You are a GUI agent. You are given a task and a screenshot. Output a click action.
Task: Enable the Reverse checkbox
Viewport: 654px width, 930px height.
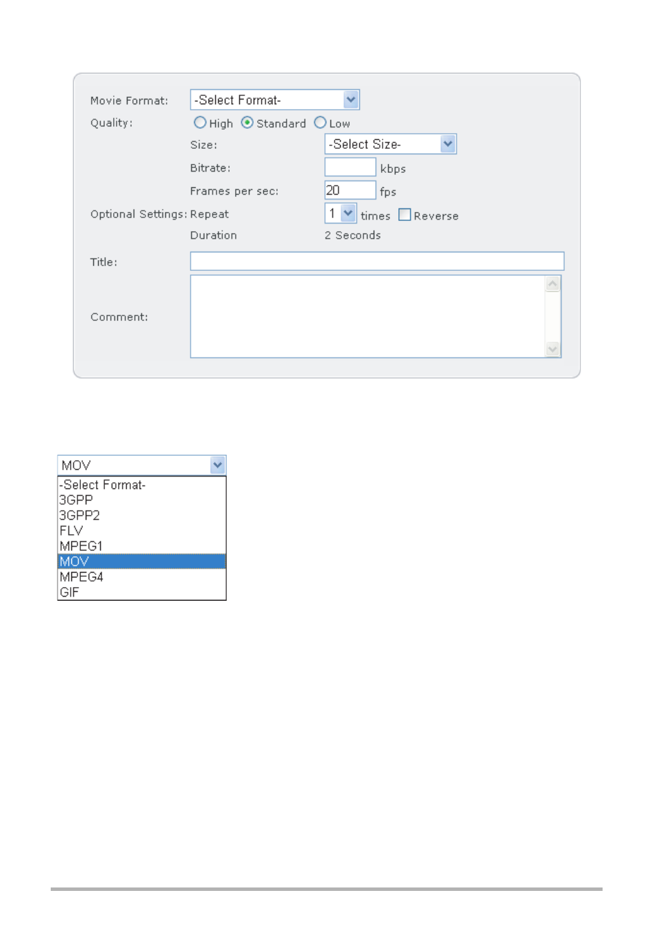(404, 215)
